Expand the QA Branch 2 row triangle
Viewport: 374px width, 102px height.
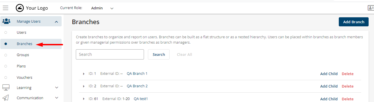point(84,86)
